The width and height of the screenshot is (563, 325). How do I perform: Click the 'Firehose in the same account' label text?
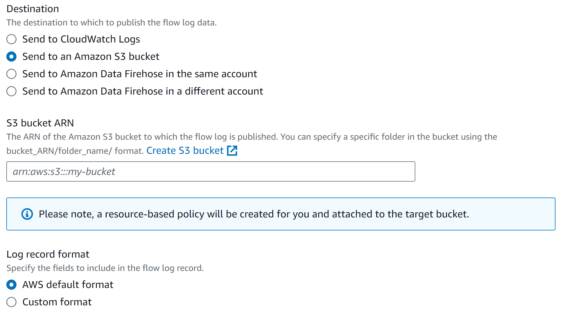click(x=140, y=74)
